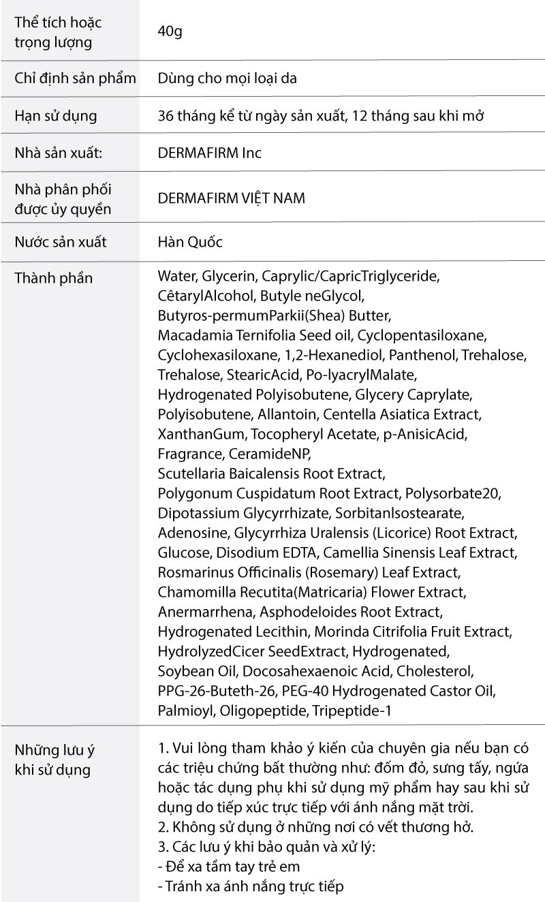Click 'DERMAFIRM VIỆT NAM' distributor name
Viewport: 545px width, 902px height.
click(x=231, y=198)
